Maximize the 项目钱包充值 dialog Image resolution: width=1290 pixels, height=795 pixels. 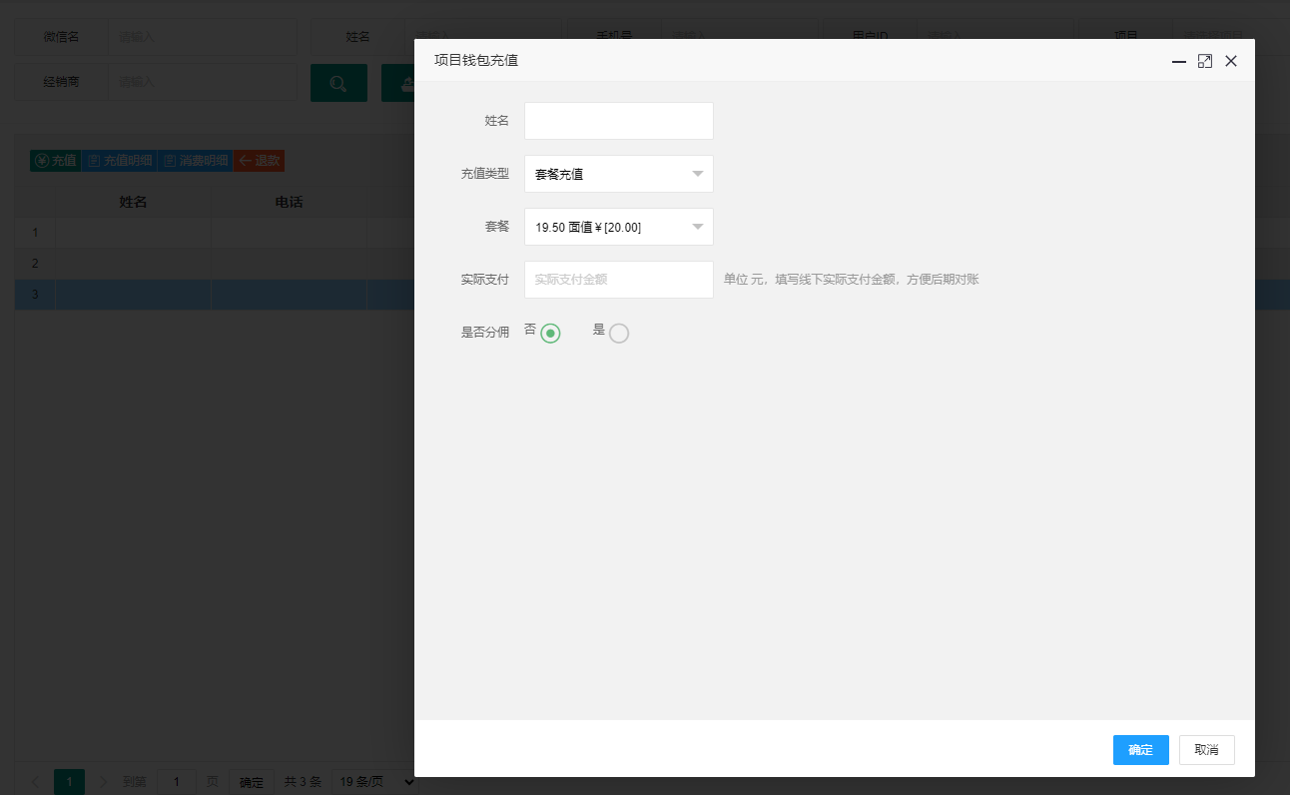click(1205, 61)
